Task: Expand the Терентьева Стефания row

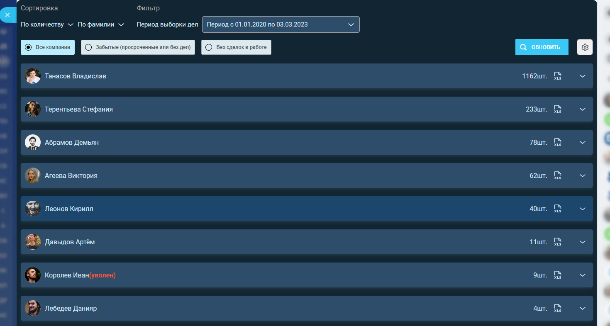Action: (x=583, y=109)
